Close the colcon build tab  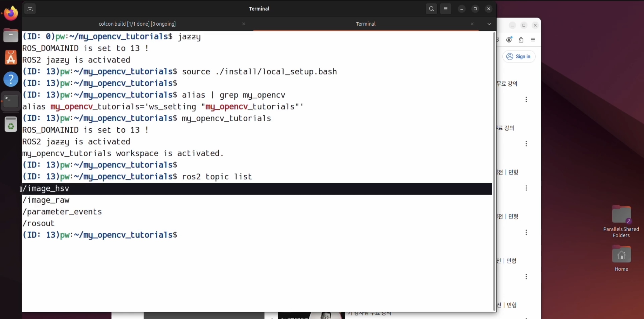244,24
